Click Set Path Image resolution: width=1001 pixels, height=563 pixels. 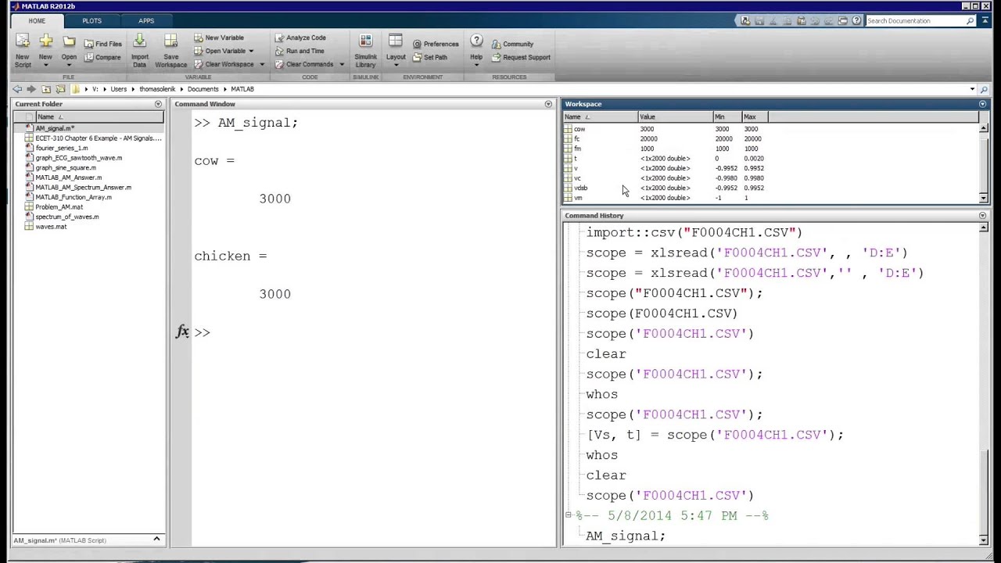pyautogui.click(x=430, y=57)
